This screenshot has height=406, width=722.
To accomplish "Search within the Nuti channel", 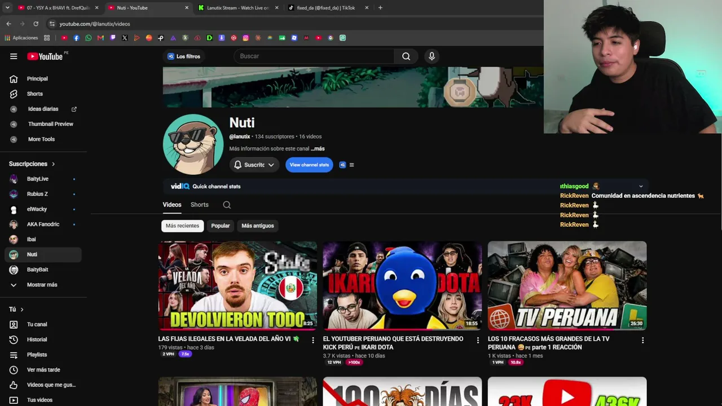I will click(227, 205).
